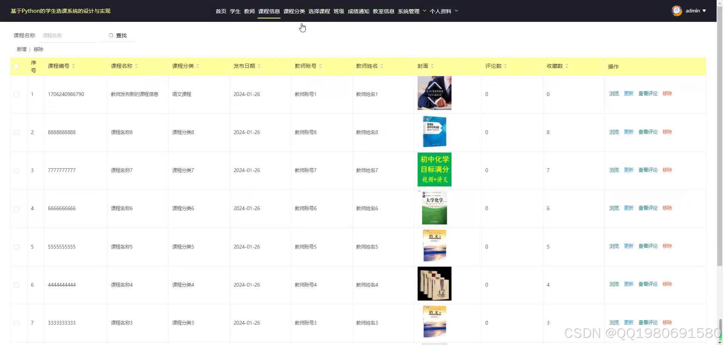
Task: Go to the 首页 menu item
Action: coord(221,11)
